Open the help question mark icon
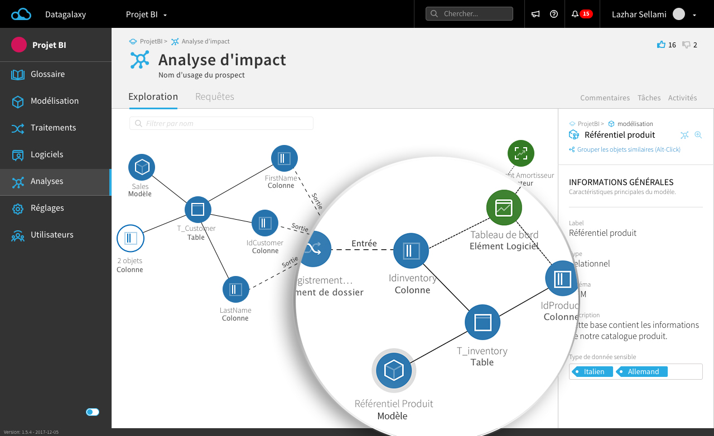This screenshot has height=436, width=714. click(x=554, y=14)
